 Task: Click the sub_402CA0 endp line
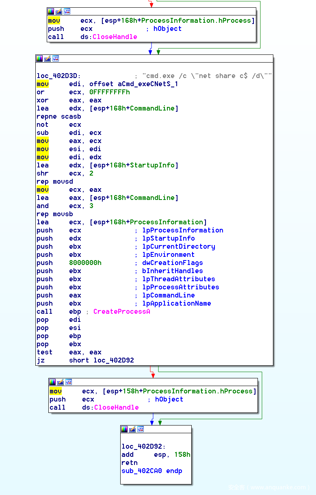point(152,471)
